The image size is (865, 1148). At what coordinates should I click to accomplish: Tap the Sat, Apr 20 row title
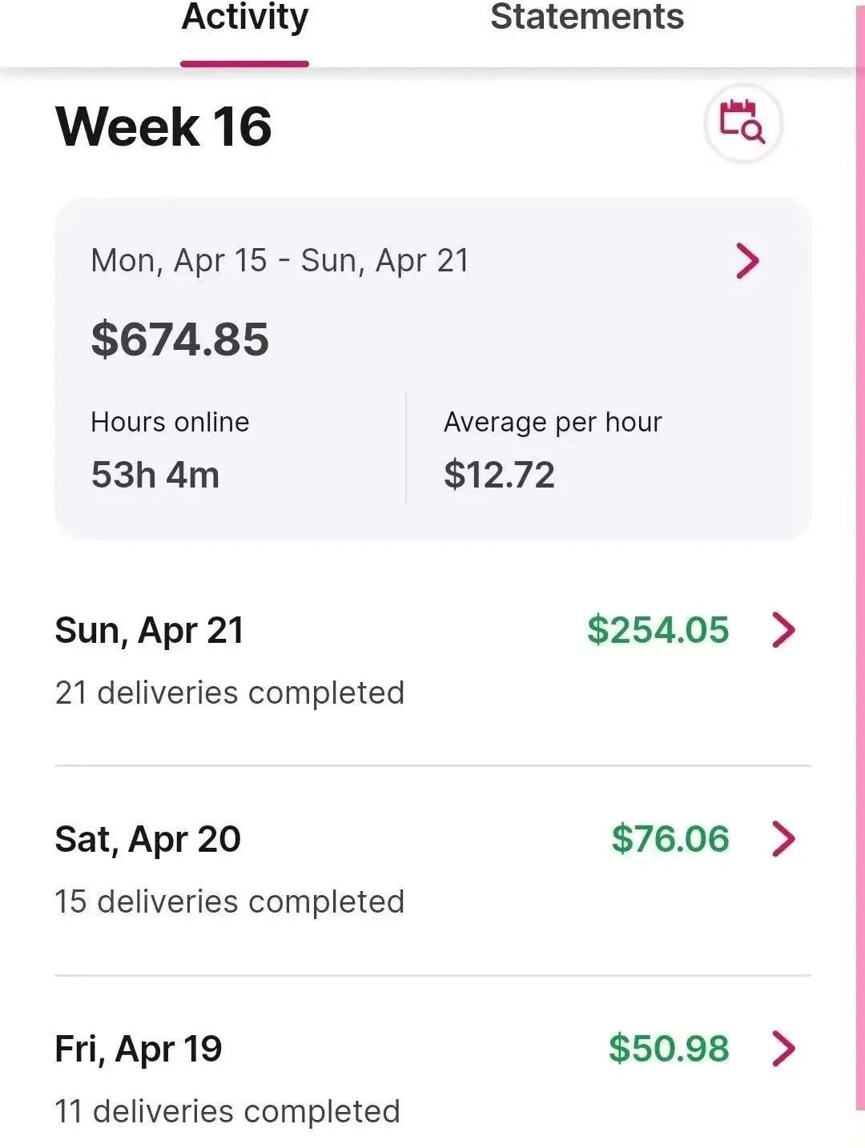click(147, 840)
